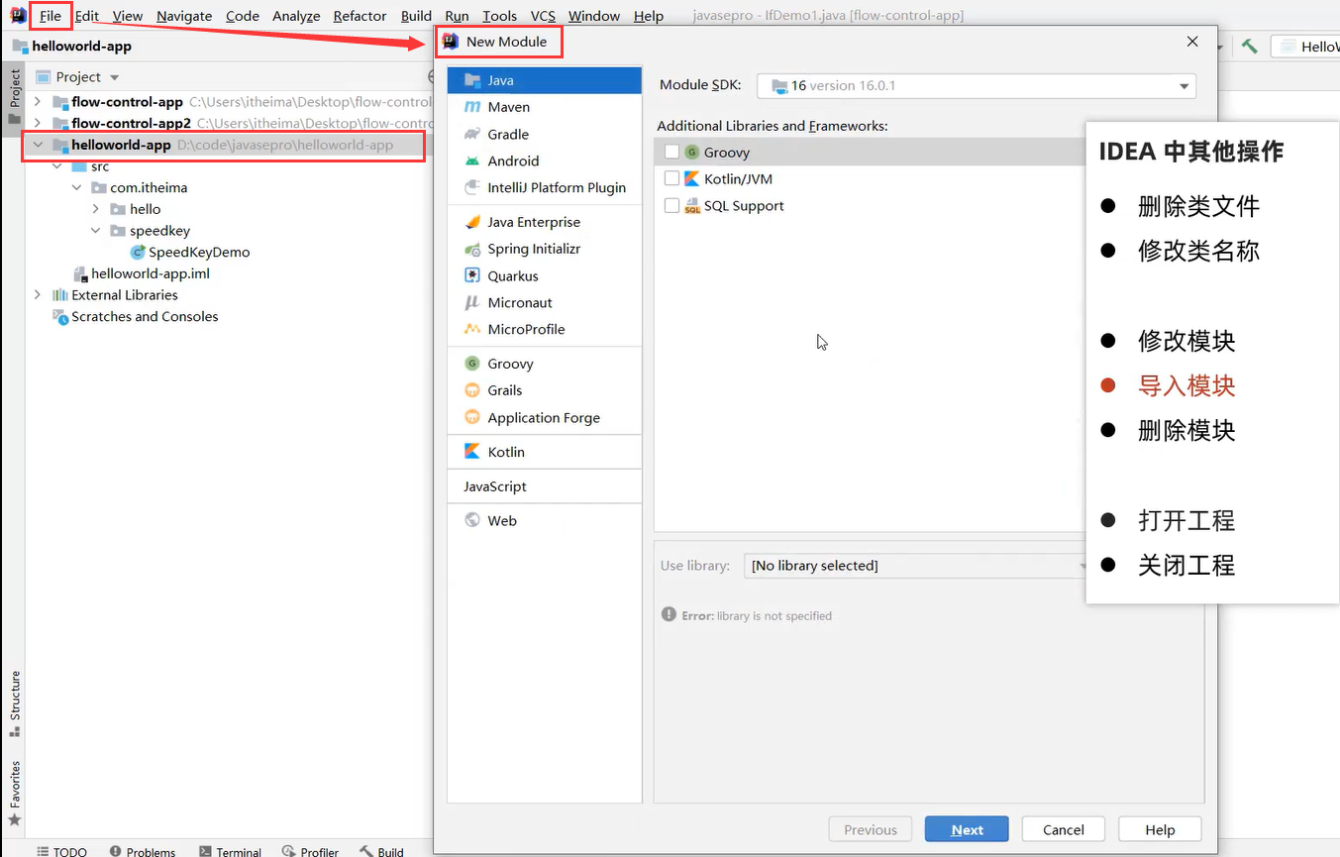
Task: Select Gradle in the module type list
Action: tap(544, 134)
